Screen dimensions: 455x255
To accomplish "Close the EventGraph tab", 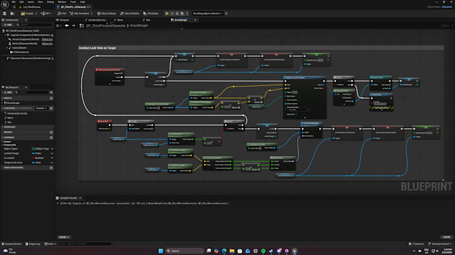I will [195, 20].
